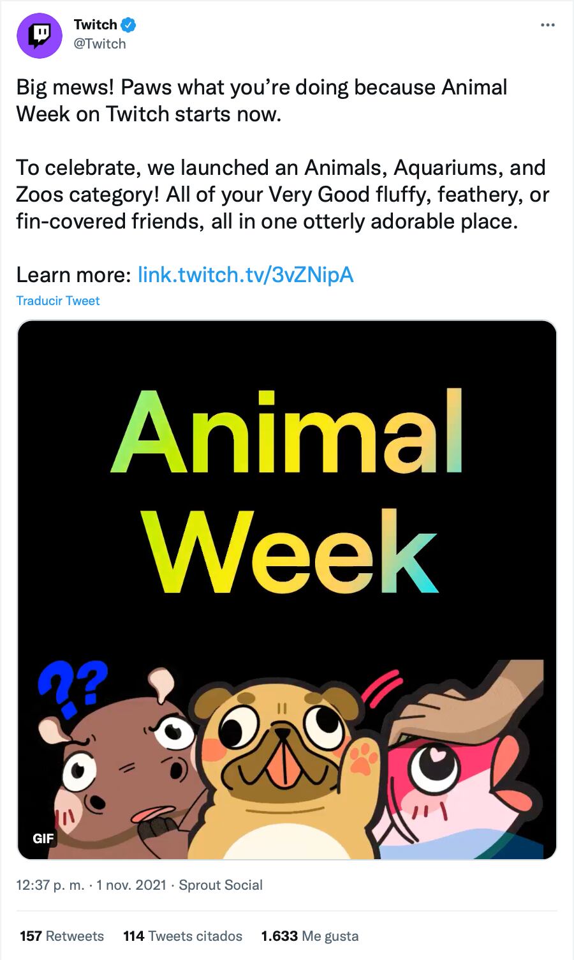
Task: Click the Twitch profile avatar
Action: click(x=40, y=34)
